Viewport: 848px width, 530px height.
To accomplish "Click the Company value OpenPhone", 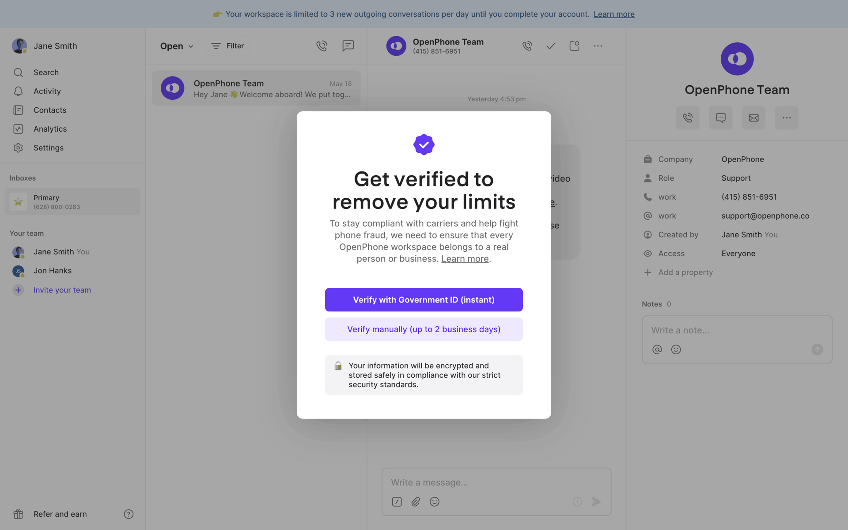I will 742,159.
